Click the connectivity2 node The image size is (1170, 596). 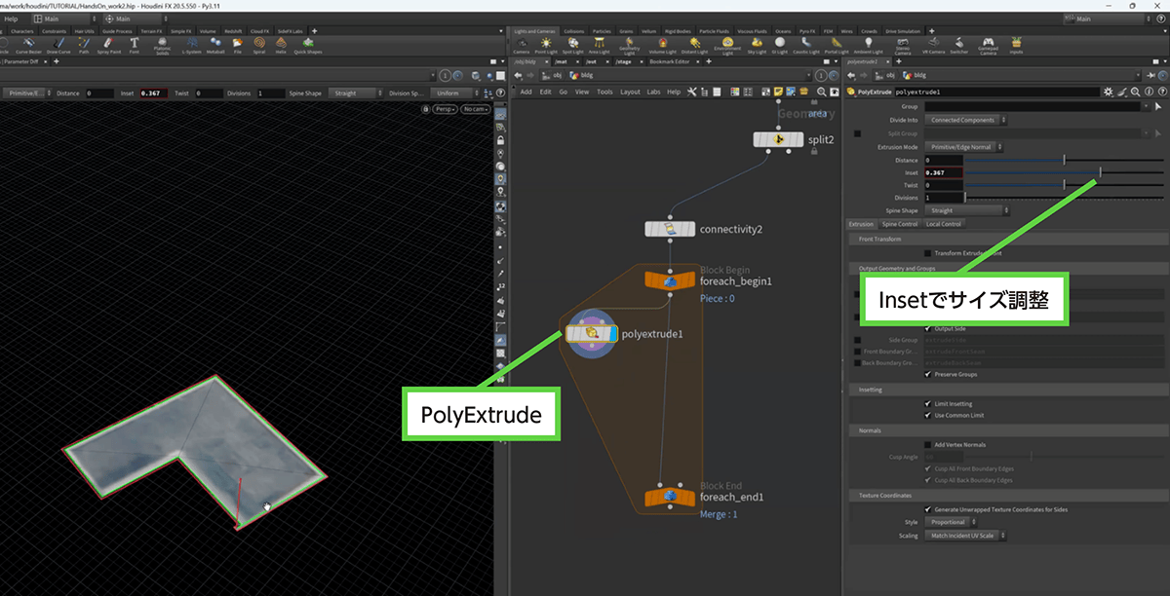(670, 230)
